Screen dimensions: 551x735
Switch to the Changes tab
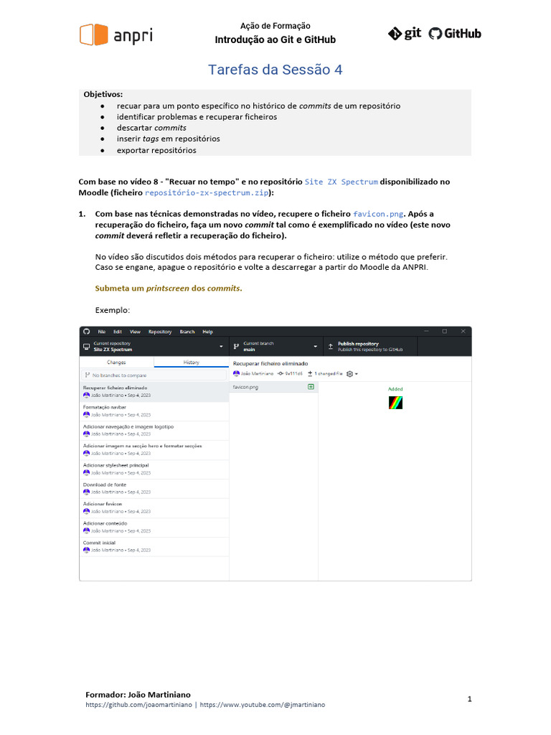pos(117,362)
